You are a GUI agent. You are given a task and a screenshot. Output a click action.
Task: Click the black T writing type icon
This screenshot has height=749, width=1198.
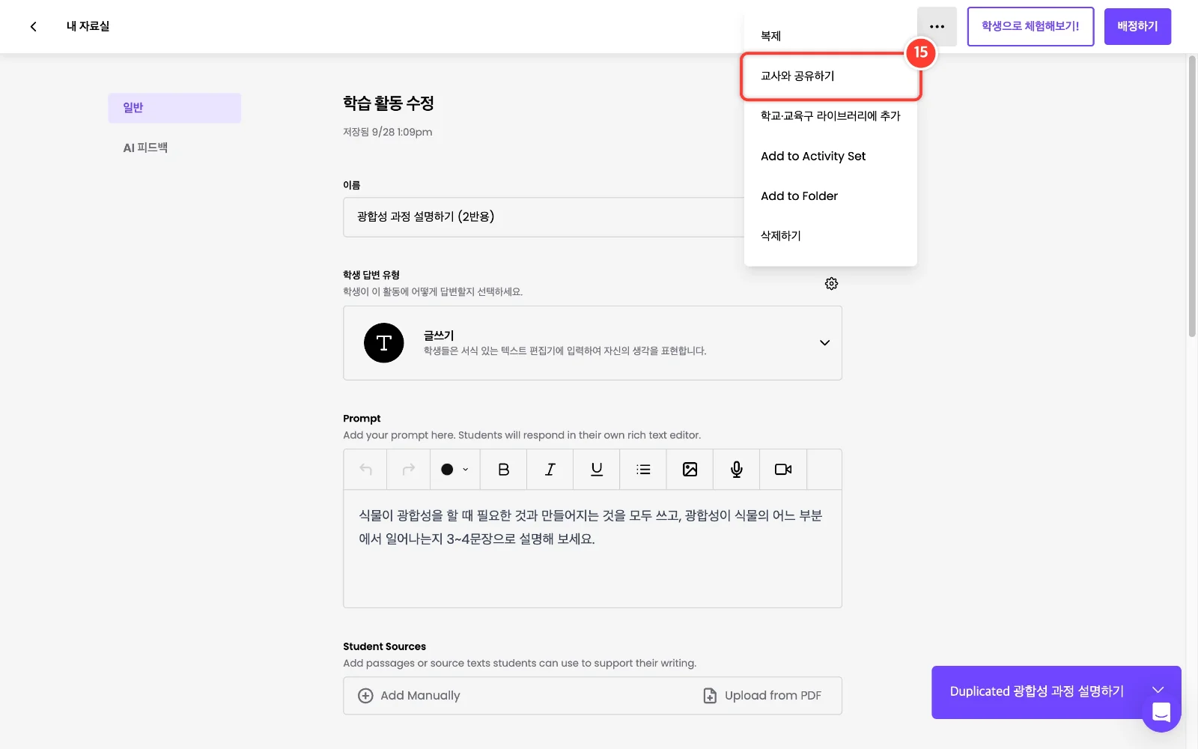coord(384,343)
